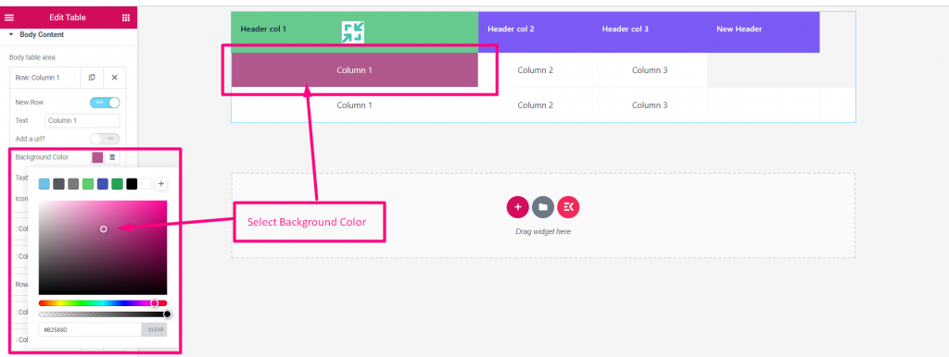The height and width of the screenshot is (357, 949).
Task: Open the Elementor hamburger menu
Action: (x=9, y=18)
